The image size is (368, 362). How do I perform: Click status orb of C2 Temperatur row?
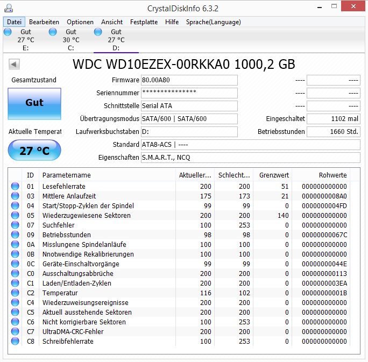[x=15, y=293]
